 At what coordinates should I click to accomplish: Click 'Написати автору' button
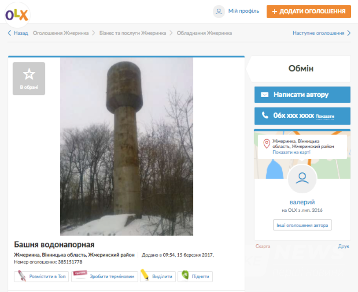pos(302,94)
